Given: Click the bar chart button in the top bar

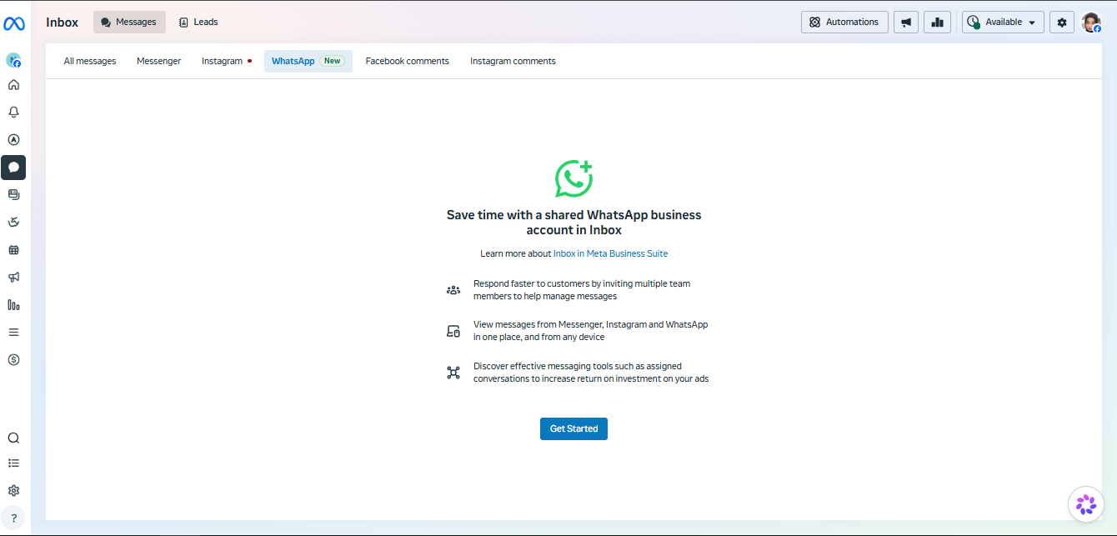Looking at the screenshot, I should (938, 23).
